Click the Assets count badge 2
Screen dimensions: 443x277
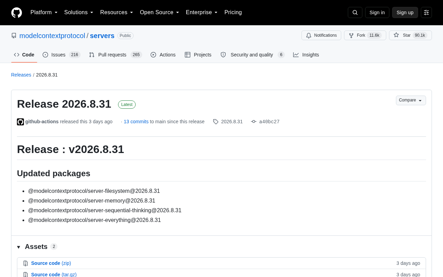(54, 247)
